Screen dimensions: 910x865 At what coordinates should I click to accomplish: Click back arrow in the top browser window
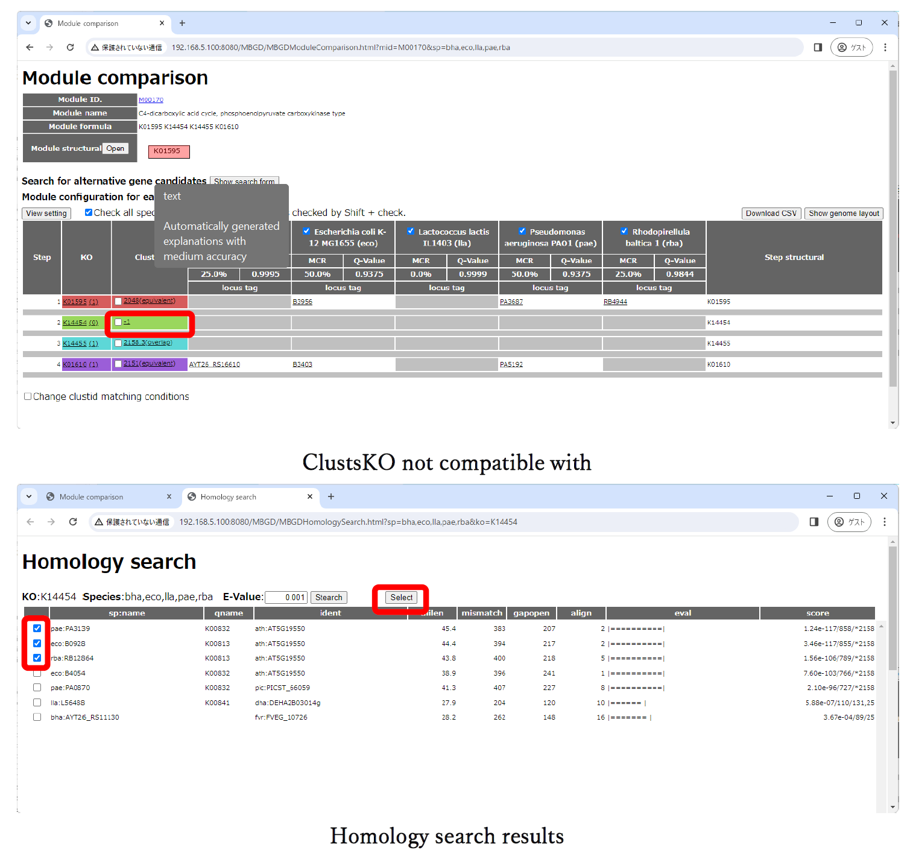[30, 47]
